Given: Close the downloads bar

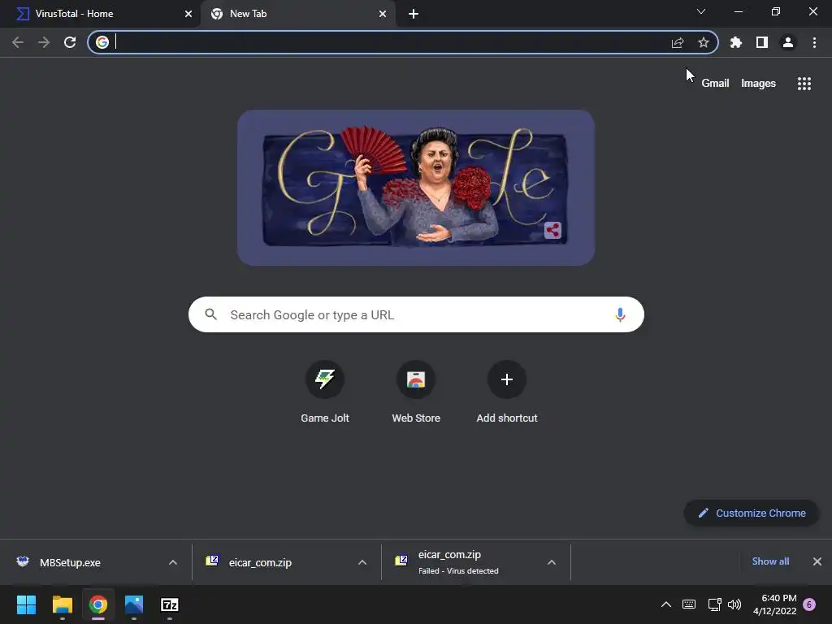Looking at the screenshot, I should (817, 561).
